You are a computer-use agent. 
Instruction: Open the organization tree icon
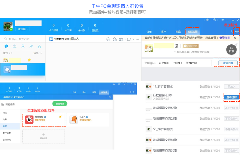pyautogui.click(x=40, y=46)
